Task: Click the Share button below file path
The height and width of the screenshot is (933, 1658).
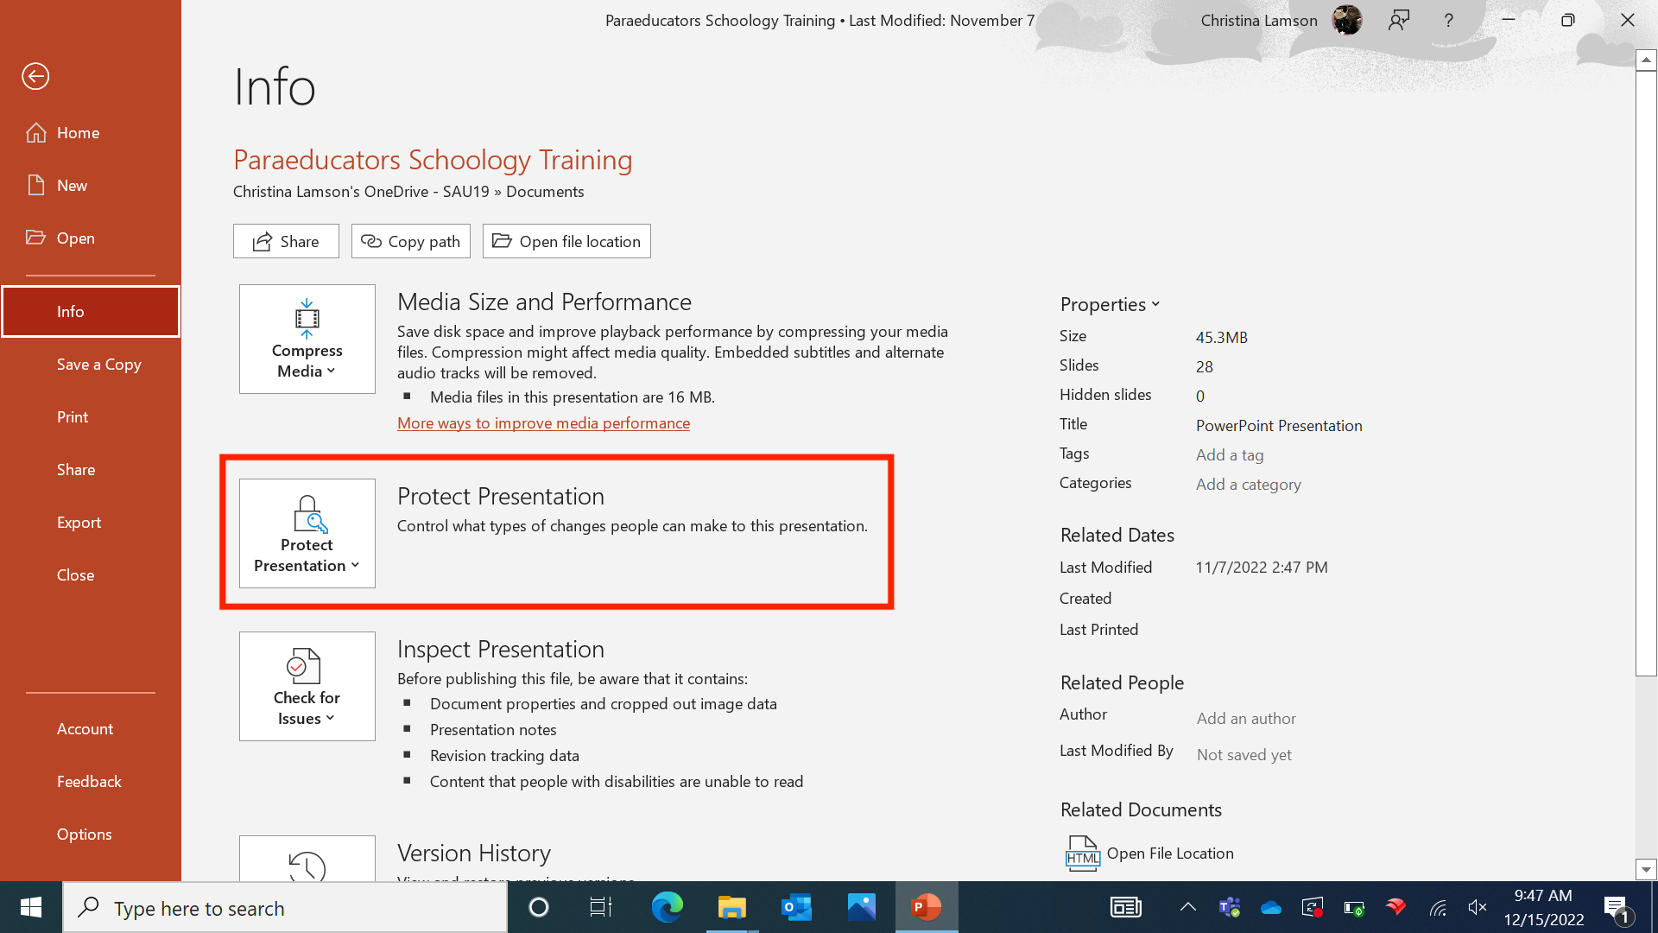Action: pyautogui.click(x=286, y=241)
